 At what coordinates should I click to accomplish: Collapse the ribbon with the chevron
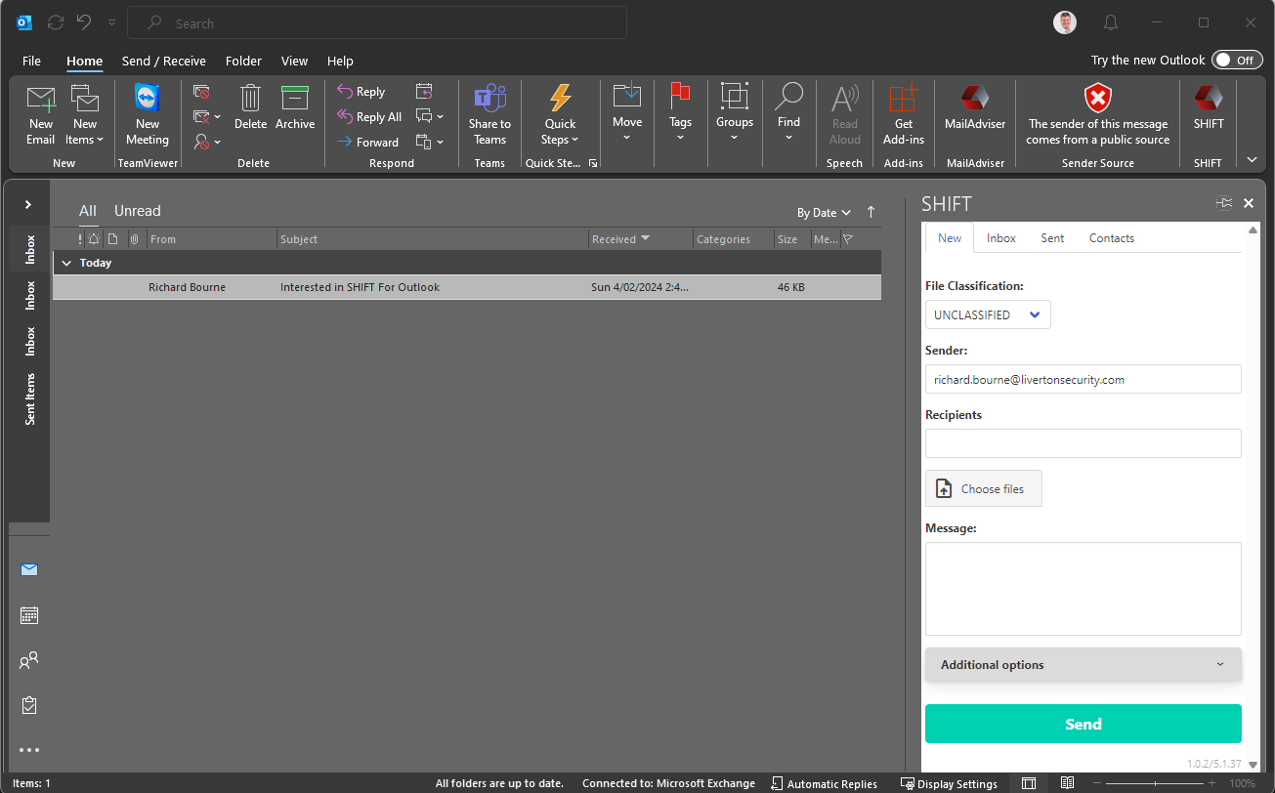(x=1253, y=160)
